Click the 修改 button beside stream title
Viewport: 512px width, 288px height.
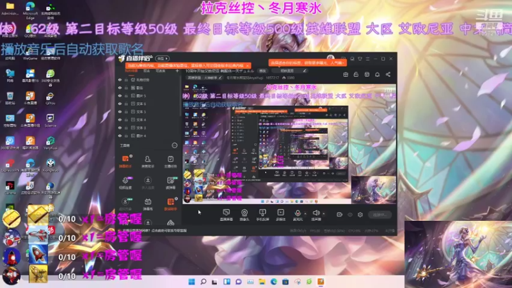pyautogui.click(x=262, y=71)
